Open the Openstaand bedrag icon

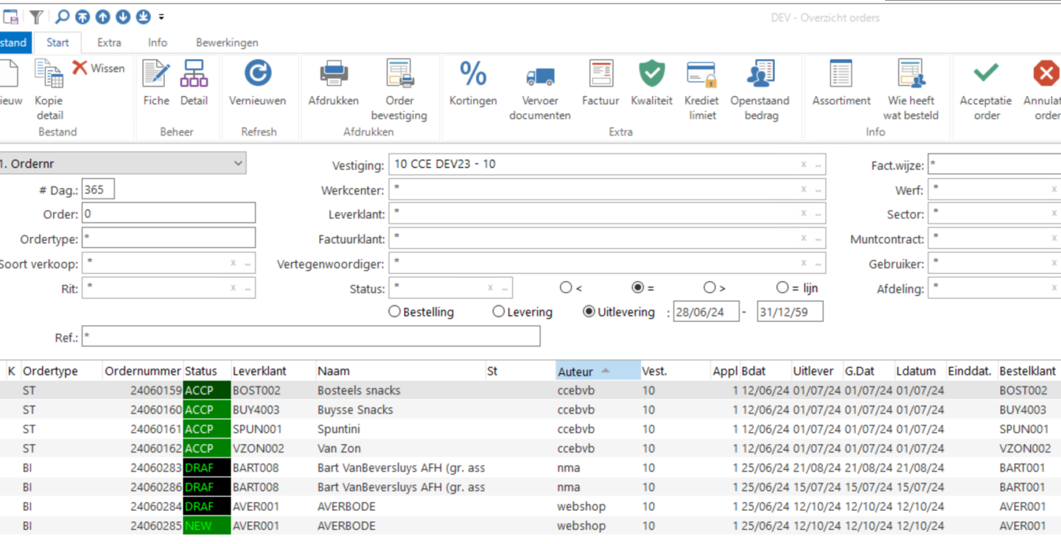pos(760,74)
